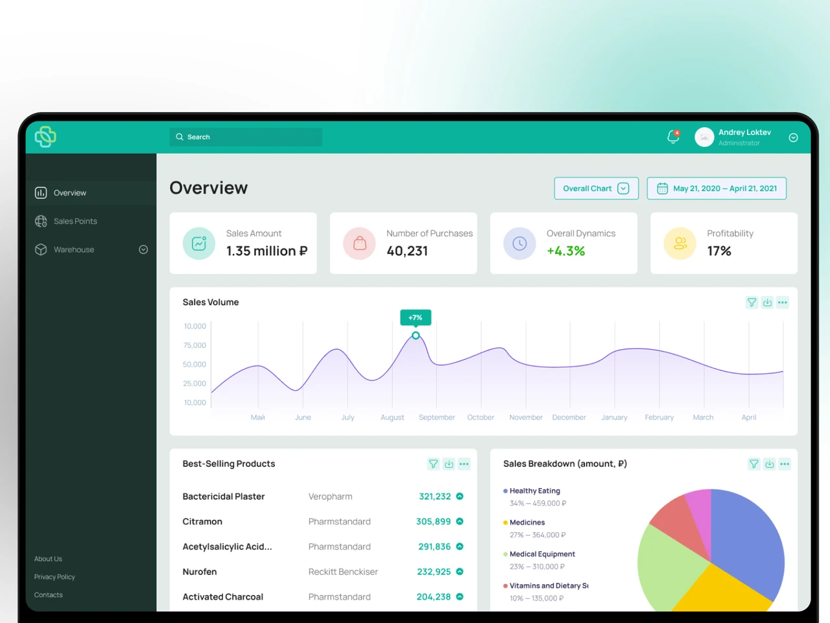Expand the user account menu chevron

(x=793, y=138)
